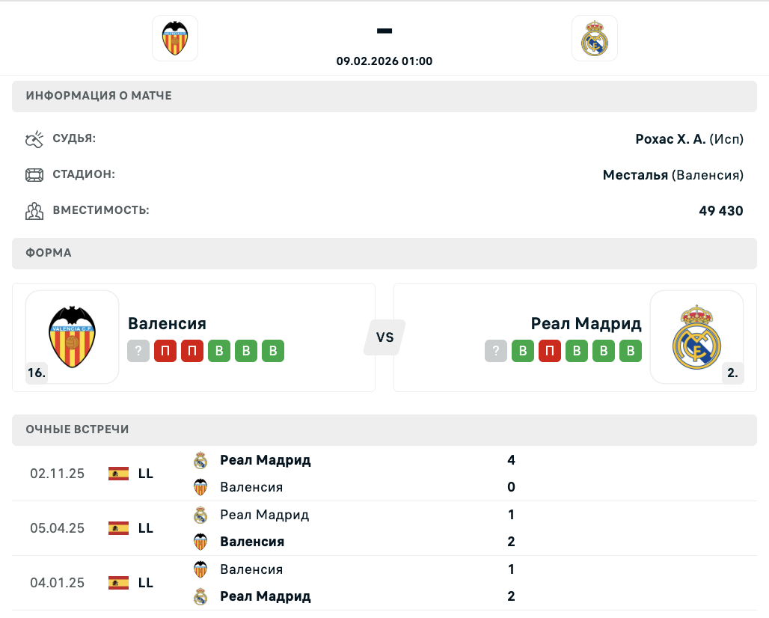Screen dimensions: 769x618
Task: Click the Очные встречи section header
Action: 78,429
